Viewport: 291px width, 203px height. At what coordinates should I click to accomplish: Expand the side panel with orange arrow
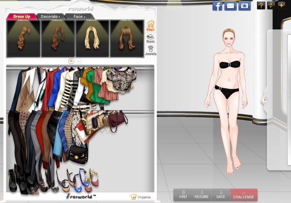click(264, 100)
